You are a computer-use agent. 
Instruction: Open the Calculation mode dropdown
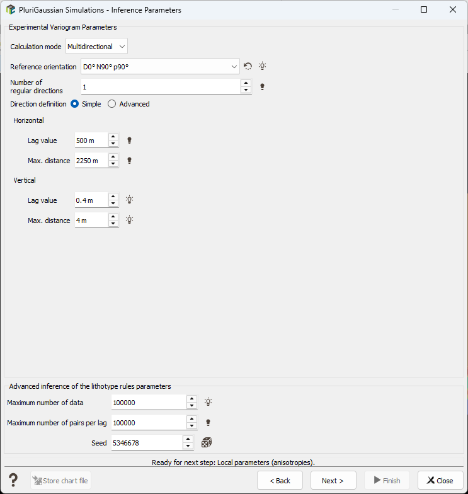coord(97,47)
